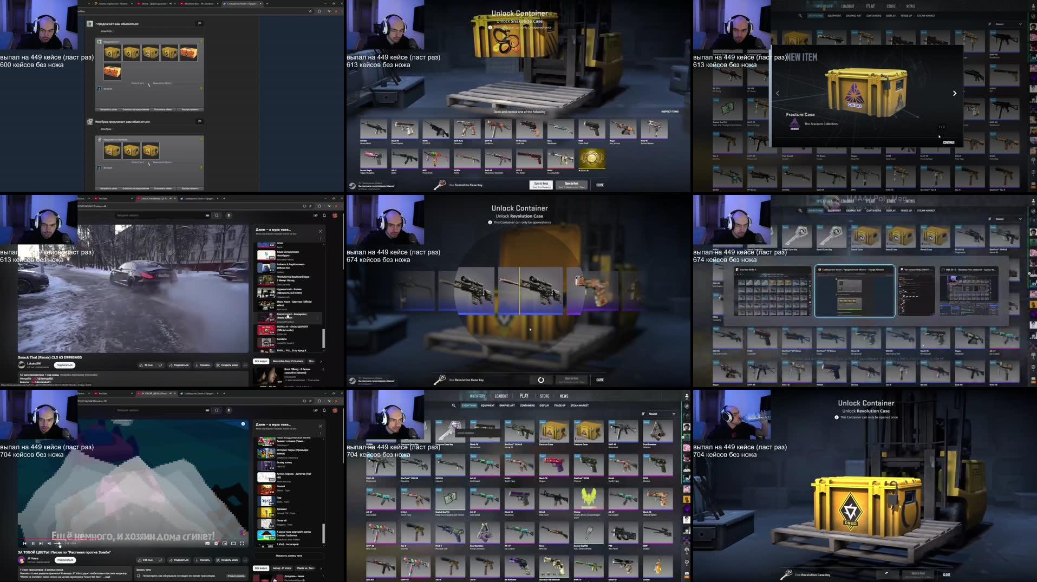Open the info card on ЗА ТОБОЙ ЦВЕТЫ video
The image size is (1037, 582).
pyautogui.click(x=243, y=424)
